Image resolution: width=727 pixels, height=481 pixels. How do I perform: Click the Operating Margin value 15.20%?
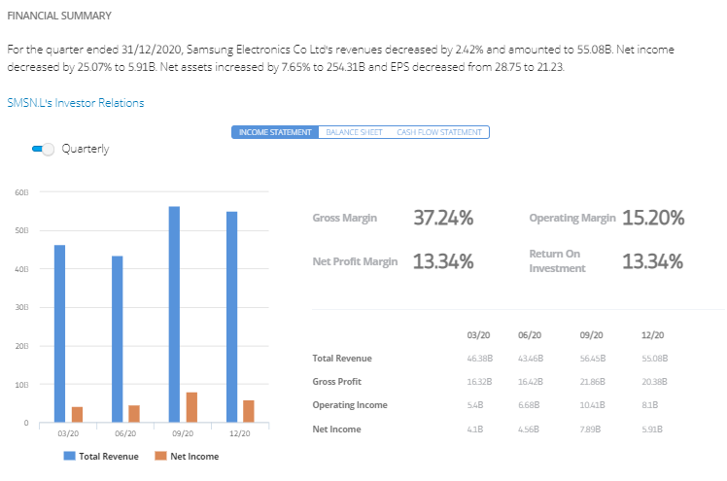[x=653, y=218]
